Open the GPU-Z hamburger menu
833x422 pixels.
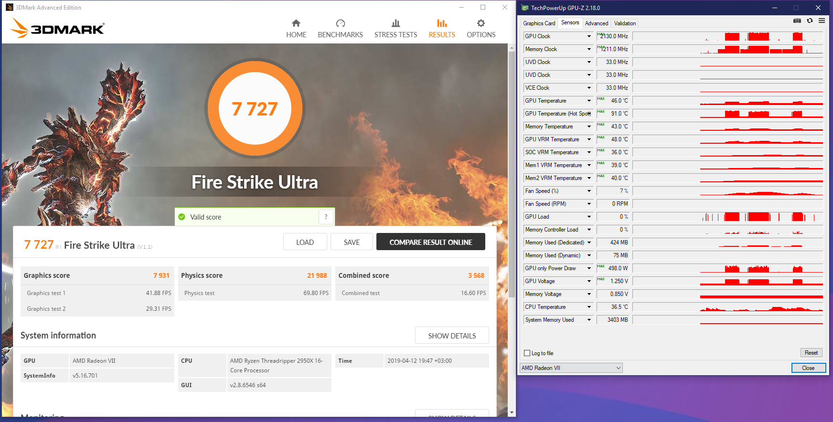[822, 21]
